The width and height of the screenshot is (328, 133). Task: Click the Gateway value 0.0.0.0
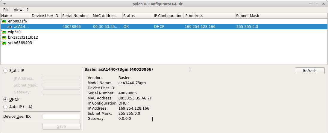coord(125,119)
